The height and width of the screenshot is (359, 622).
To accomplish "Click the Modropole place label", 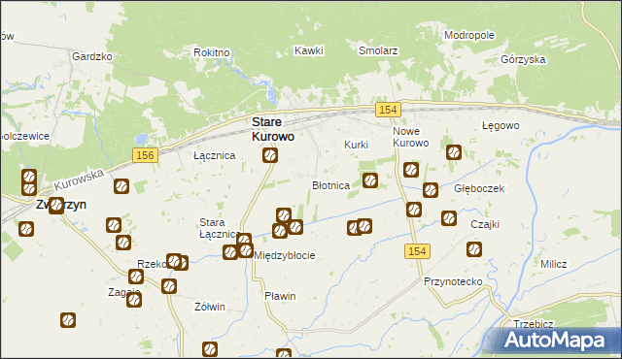I will tap(469, 35).
